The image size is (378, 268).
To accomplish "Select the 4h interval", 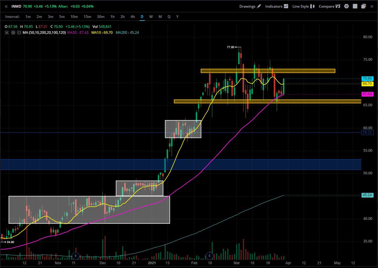I will [x=133, y=17].
